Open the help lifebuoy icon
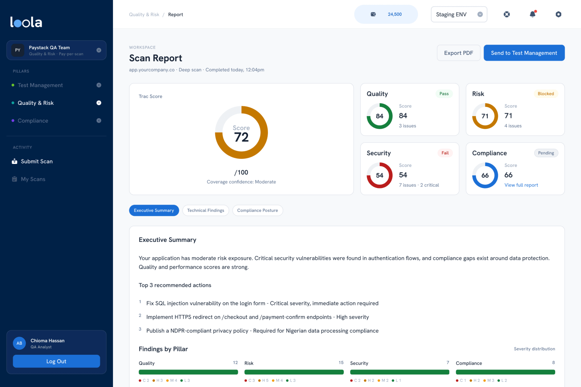Viewport: 581px width, 387px height. pyautogui.click(x=507, y=14)
